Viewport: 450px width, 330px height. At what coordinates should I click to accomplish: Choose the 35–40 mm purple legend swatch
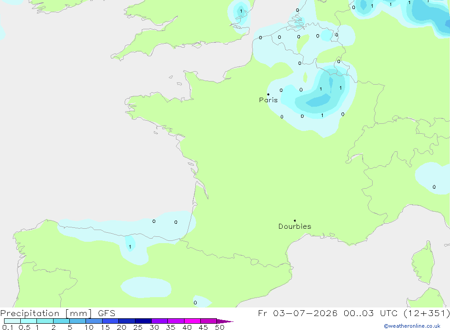[175, 321]
